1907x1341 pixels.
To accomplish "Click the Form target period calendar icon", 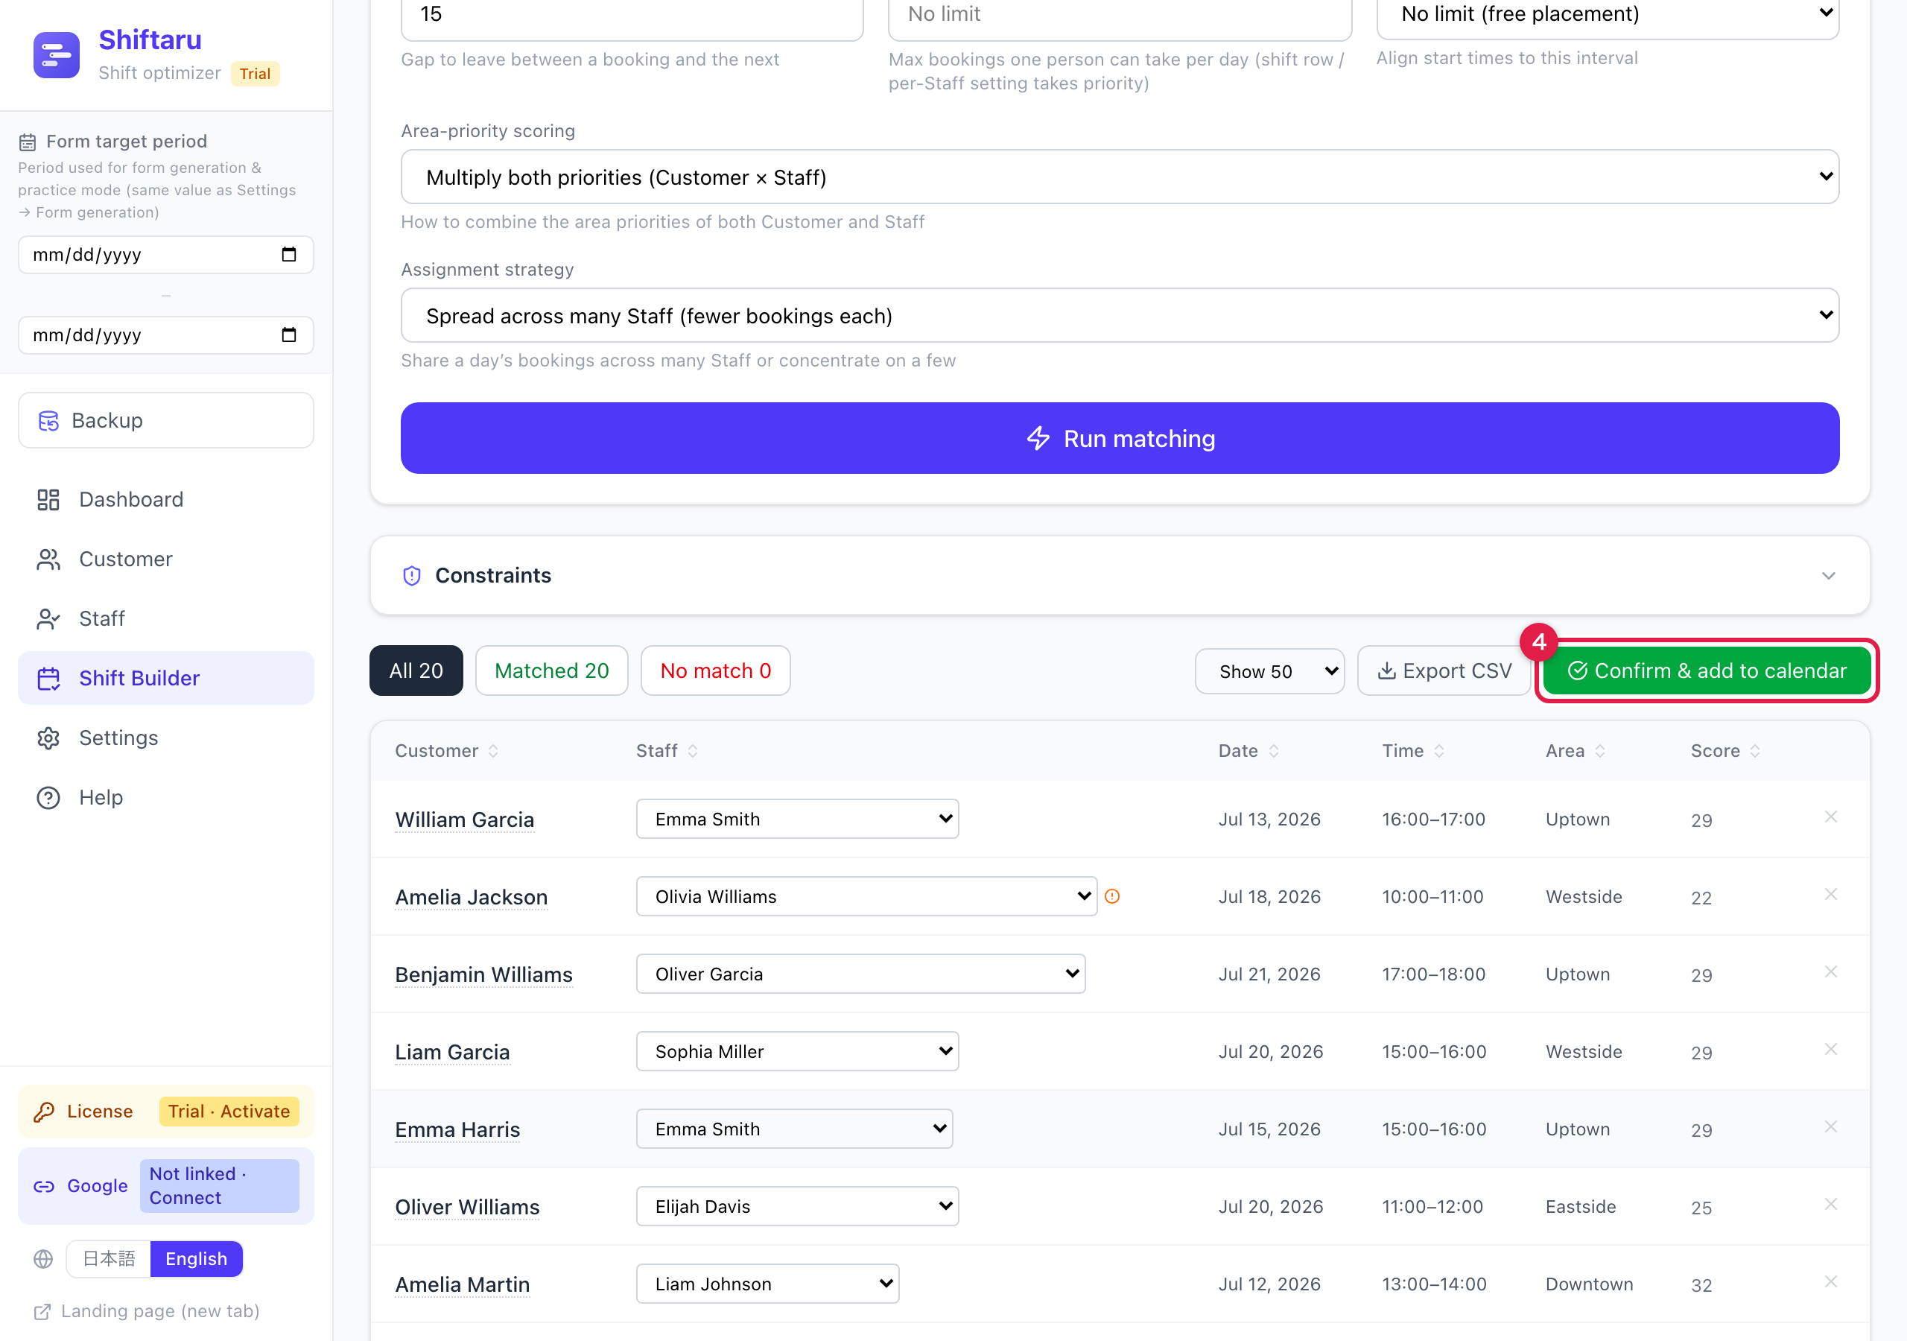I will (28, 142).
